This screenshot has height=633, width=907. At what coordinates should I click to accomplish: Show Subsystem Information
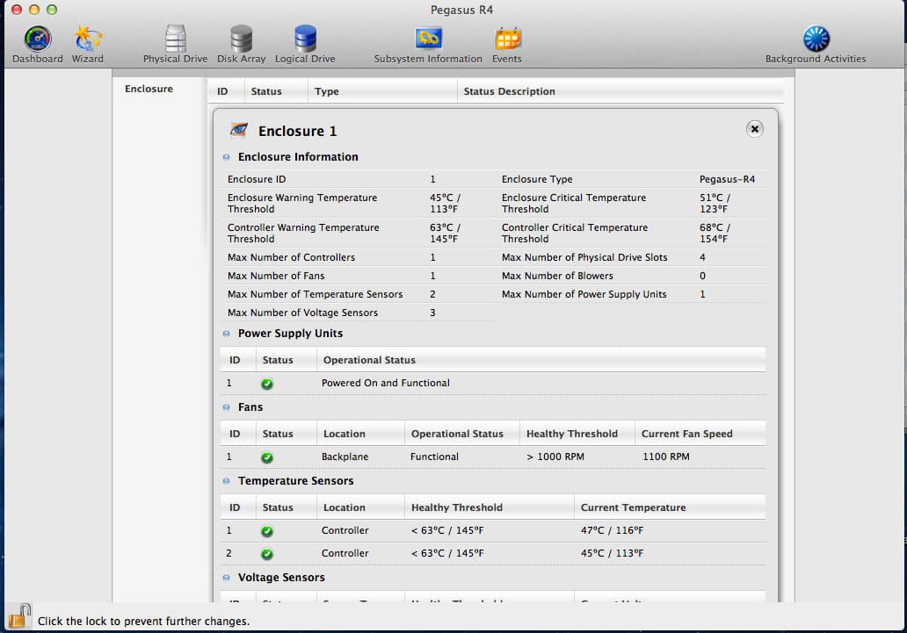[428, 40]
